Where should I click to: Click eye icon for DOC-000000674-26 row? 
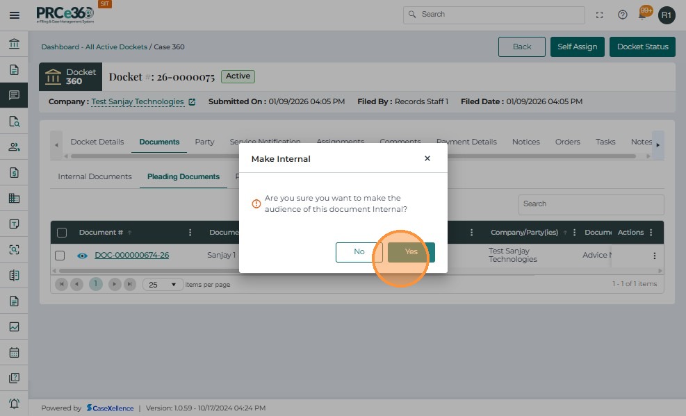82,256
